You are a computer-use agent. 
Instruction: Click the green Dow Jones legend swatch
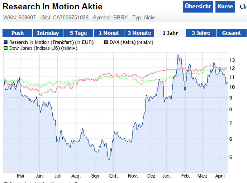(6, 48)
